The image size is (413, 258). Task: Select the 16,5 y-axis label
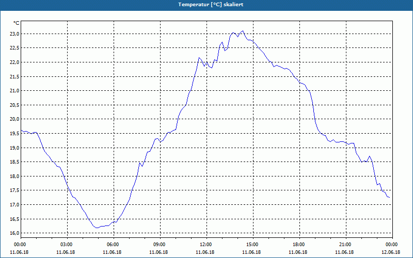click(x=15, y=219)
